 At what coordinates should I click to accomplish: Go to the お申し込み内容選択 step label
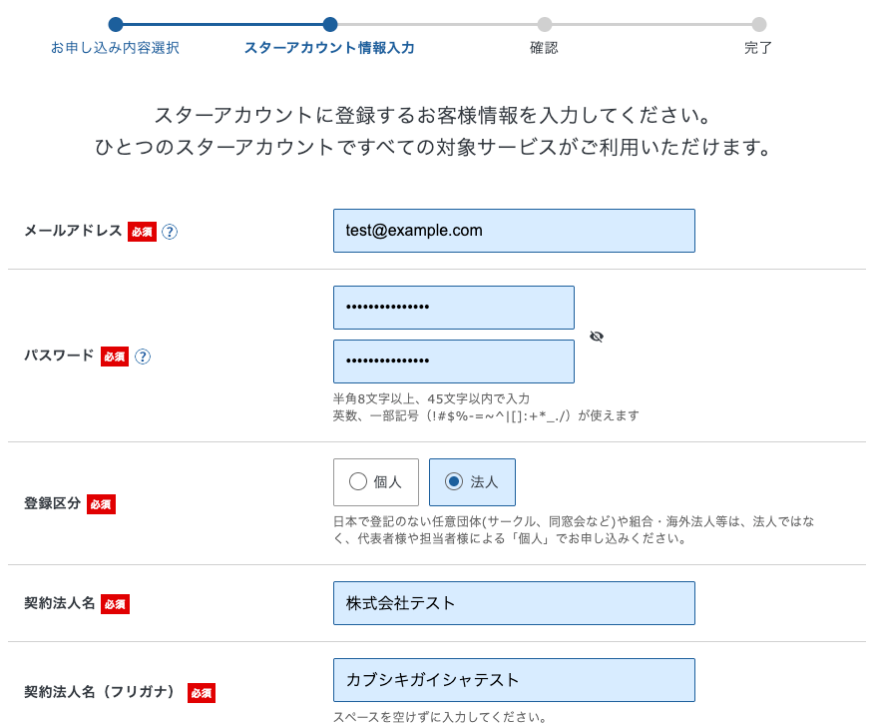tap(116, 48)
